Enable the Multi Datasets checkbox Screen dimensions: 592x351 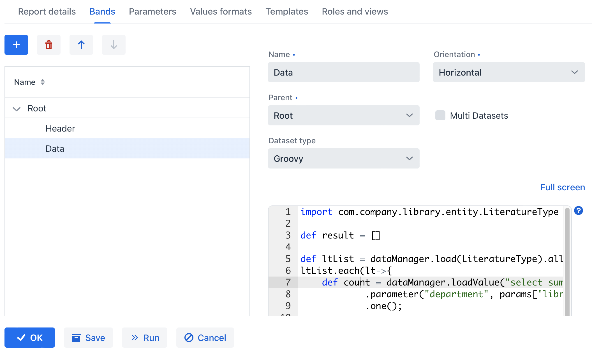coord(440,115)
